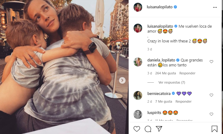Go to next photo with carousel arrow
This screenshot has width=223, height=134.
122,81
